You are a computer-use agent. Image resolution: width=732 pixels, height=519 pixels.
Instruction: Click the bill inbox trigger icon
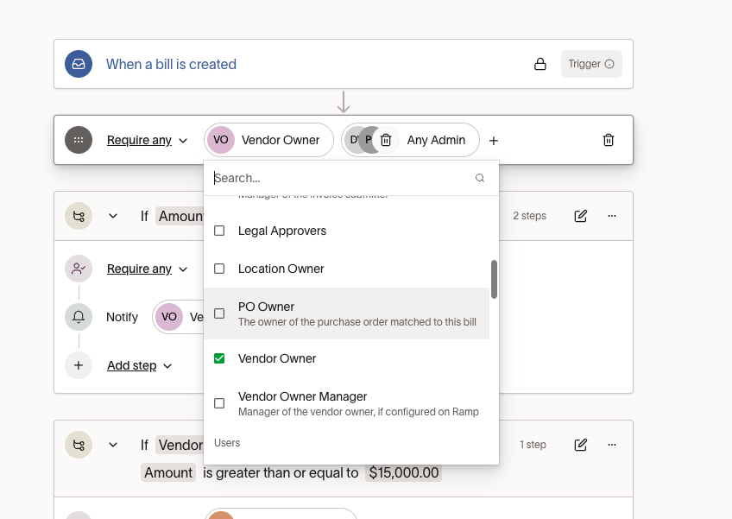tap(79, 64)
